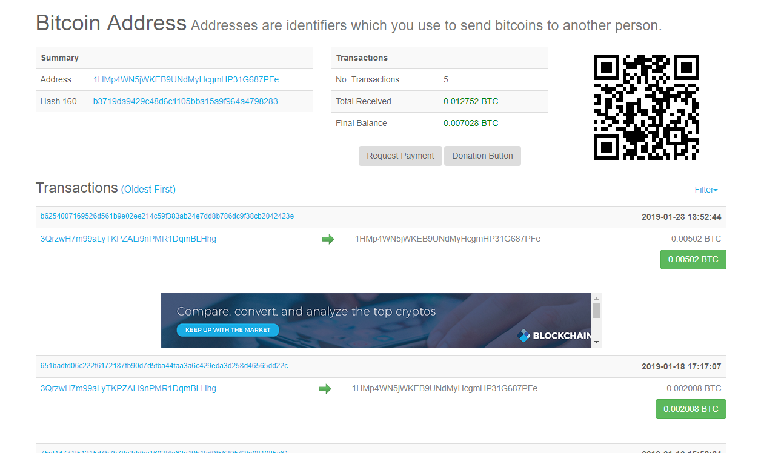Screen dimensions: 781x453
Task: Click the Request Payment button
Action: click(x=400, y=156)
